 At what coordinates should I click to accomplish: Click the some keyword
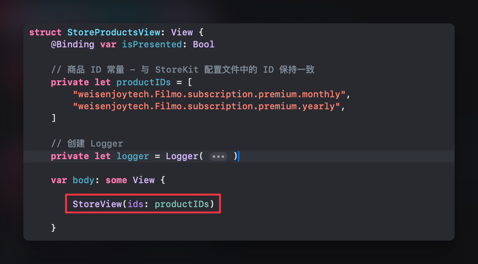(x=116, y=180)
